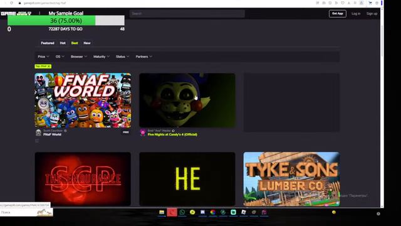Viewport: 401px width, 226px height.
Task: Switch to the Featured tab
Action: (x=48, y=43)
